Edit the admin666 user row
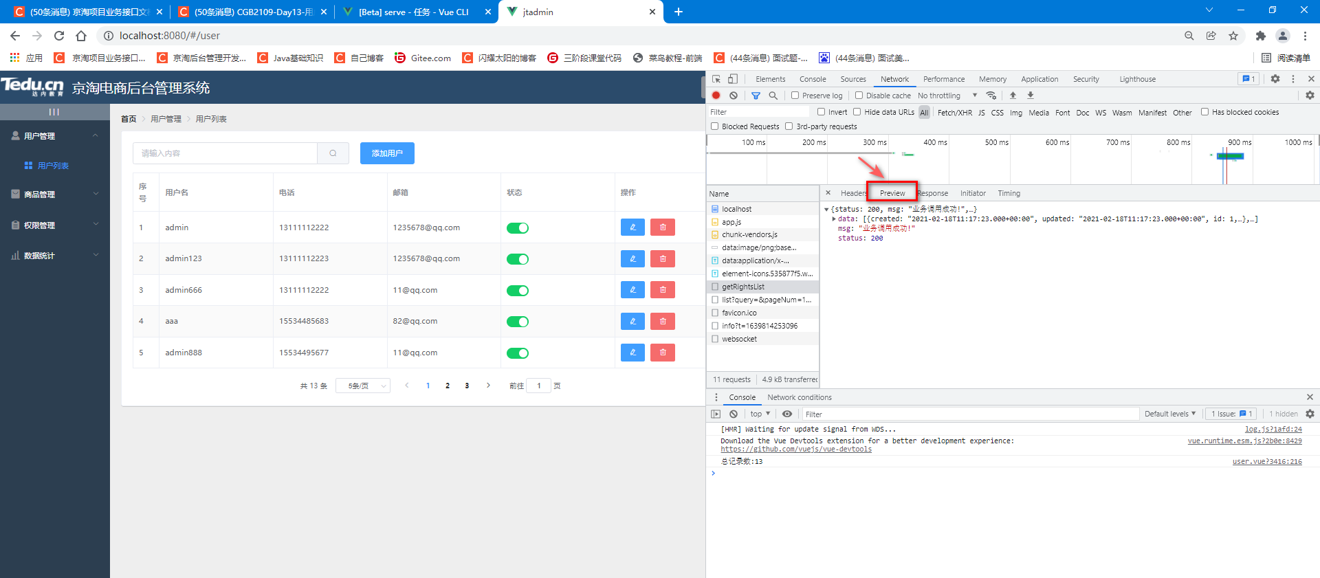1320x578 pixels. (x=632, y=290)
